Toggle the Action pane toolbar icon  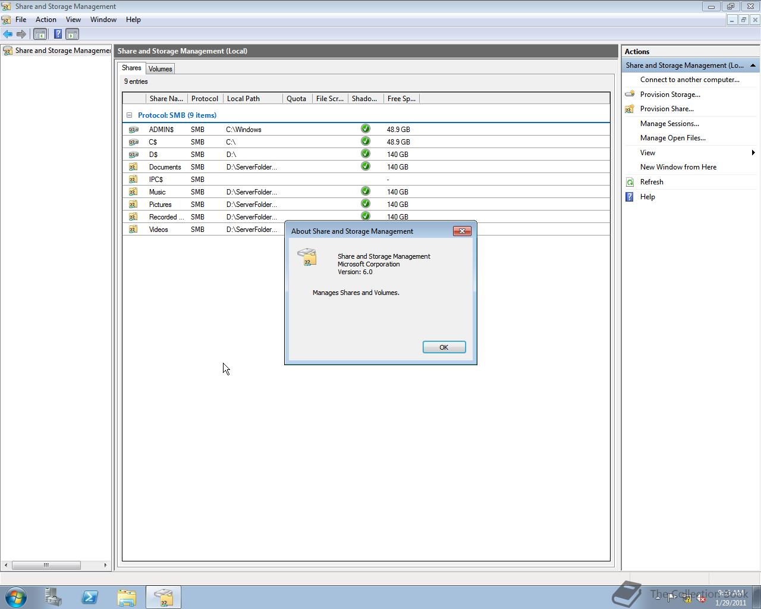(x=73, y=34)
